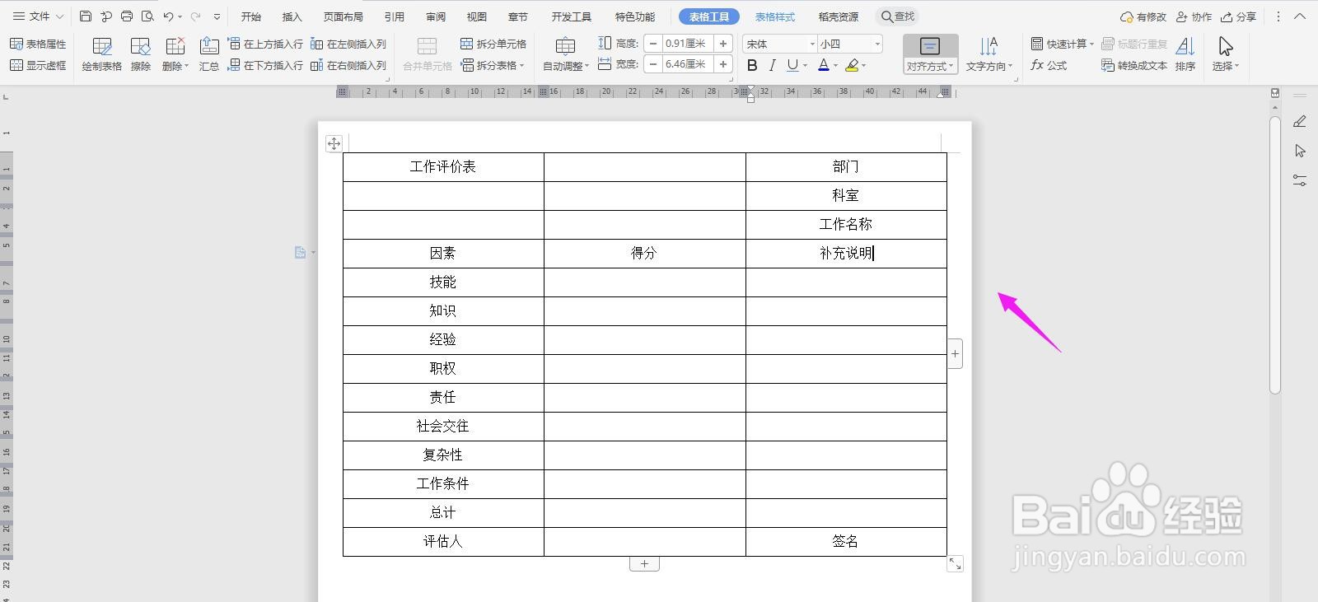
Task: Toggle Underline formatting
Action: coord(792,65)
